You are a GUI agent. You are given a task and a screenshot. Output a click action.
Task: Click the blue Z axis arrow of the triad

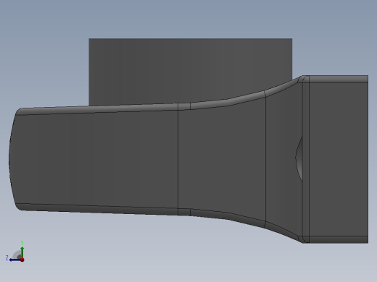[x=14, y=260]
